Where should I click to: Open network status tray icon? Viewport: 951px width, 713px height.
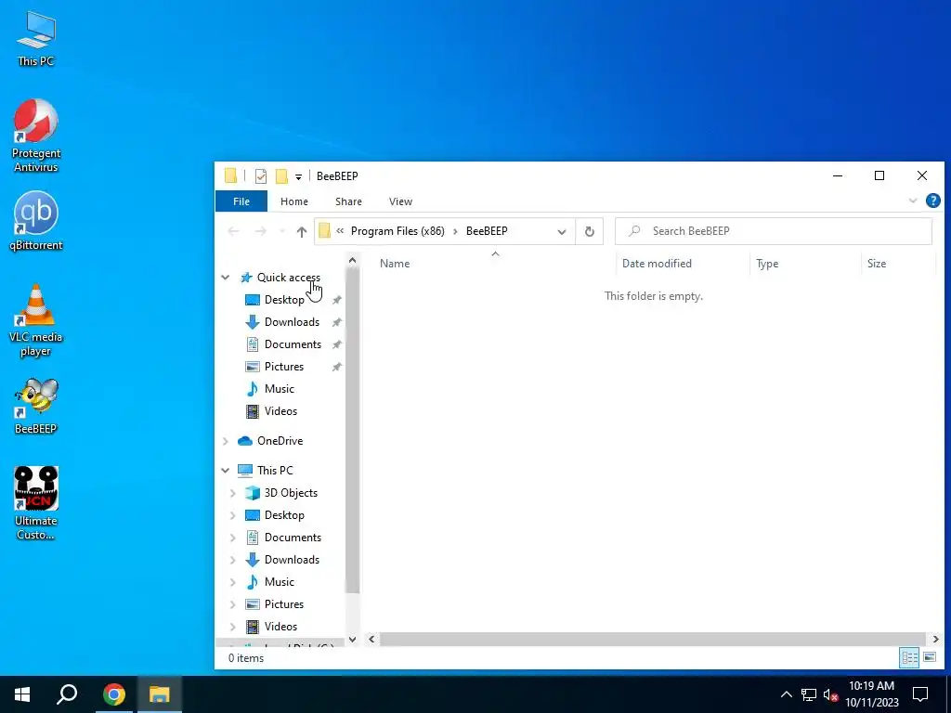(x=809, y=694)
